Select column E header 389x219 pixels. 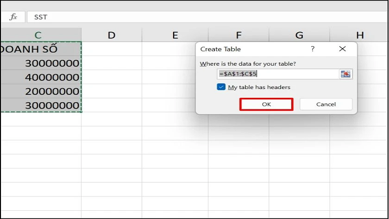(x=175, y=35)
